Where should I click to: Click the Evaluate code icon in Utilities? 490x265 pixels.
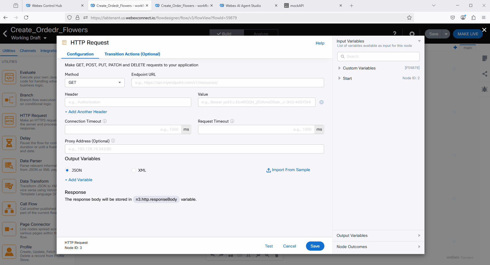point(9,77)
